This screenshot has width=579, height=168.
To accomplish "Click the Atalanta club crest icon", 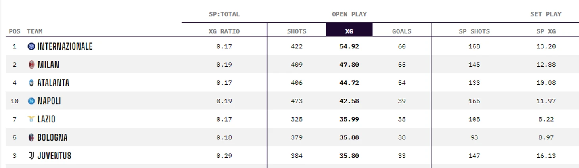I will 31,83.
